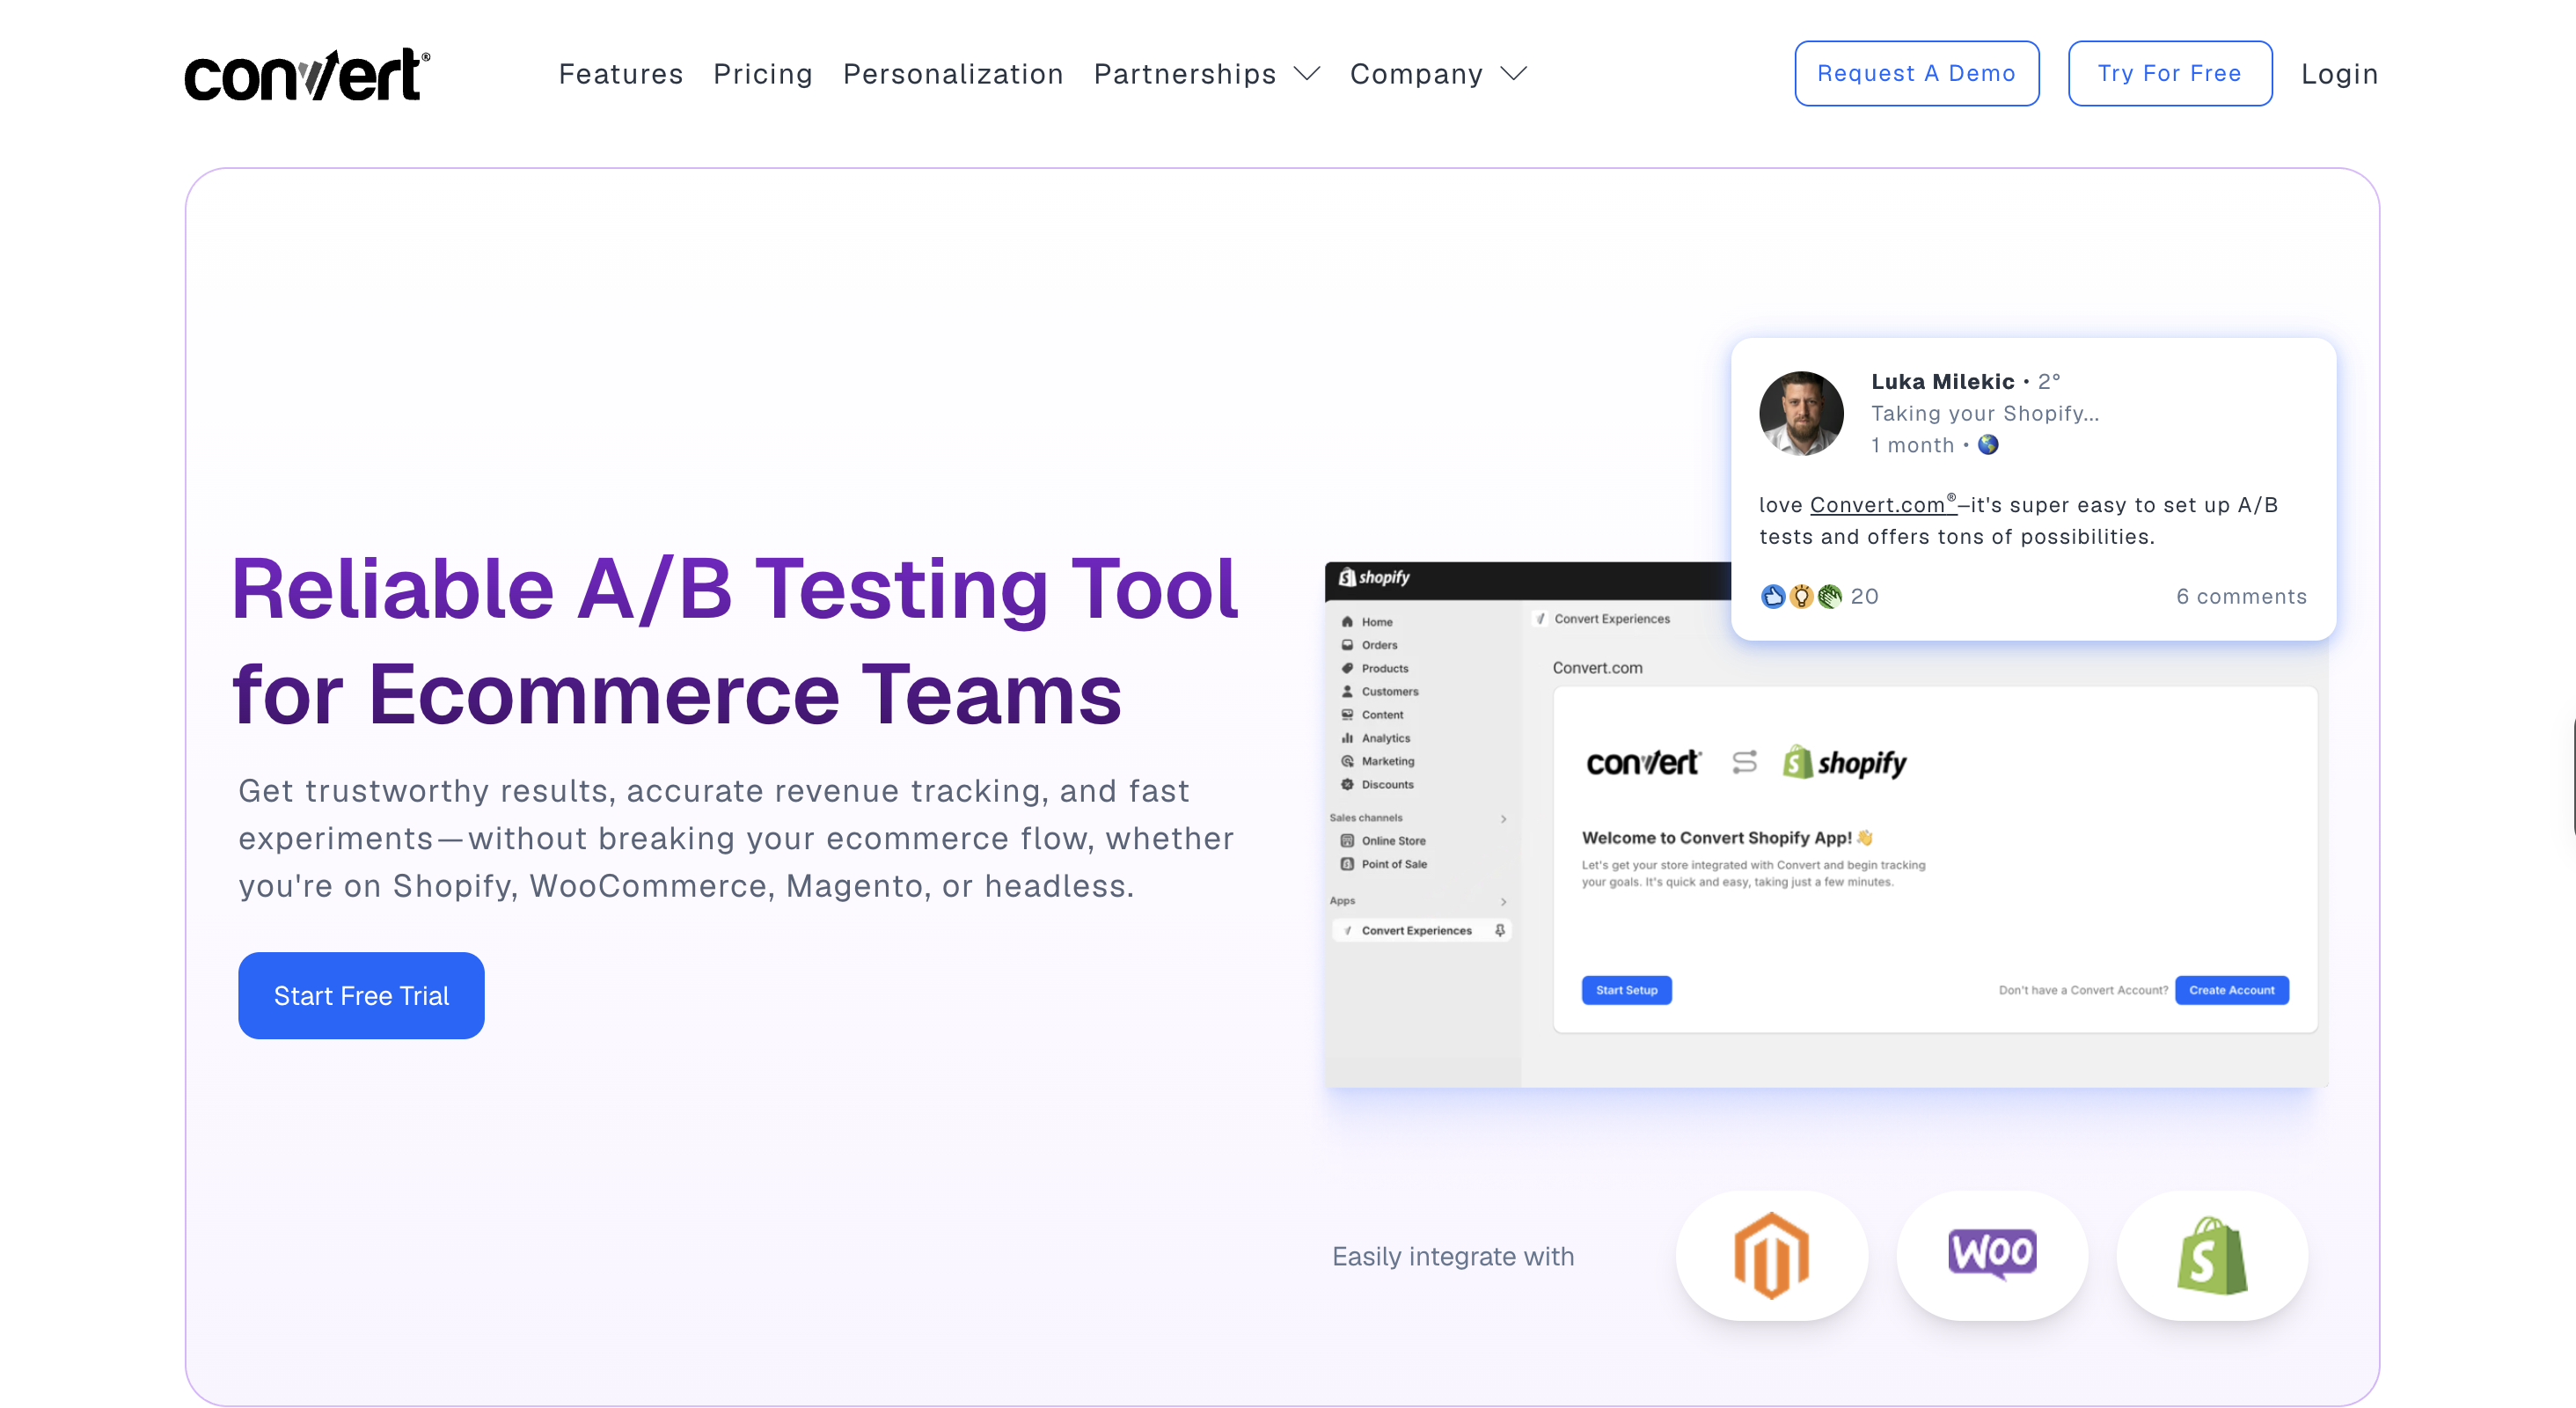Click the clapping celebrate reaction icon
Screen dimensions: 2576x1408
[x=1829, y=596]
